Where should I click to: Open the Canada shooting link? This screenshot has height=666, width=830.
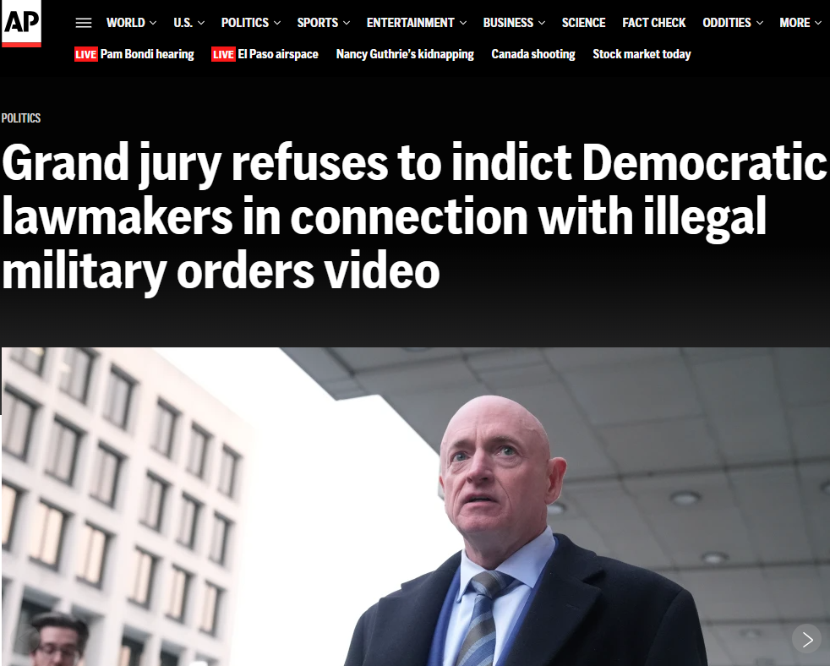(x=533, y=55)
